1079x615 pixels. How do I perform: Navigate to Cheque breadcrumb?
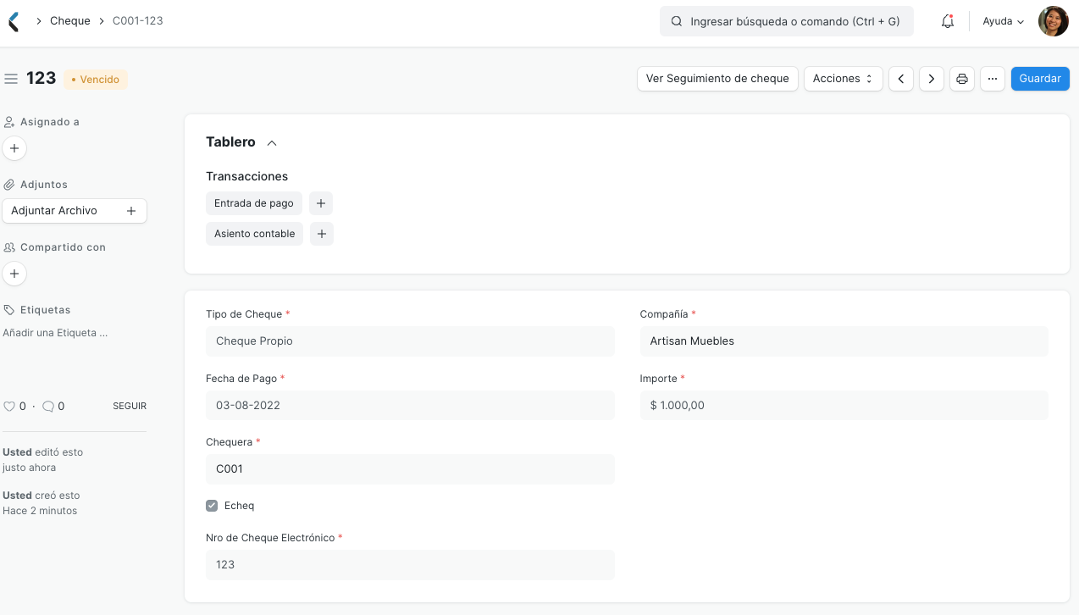point(70,21)
